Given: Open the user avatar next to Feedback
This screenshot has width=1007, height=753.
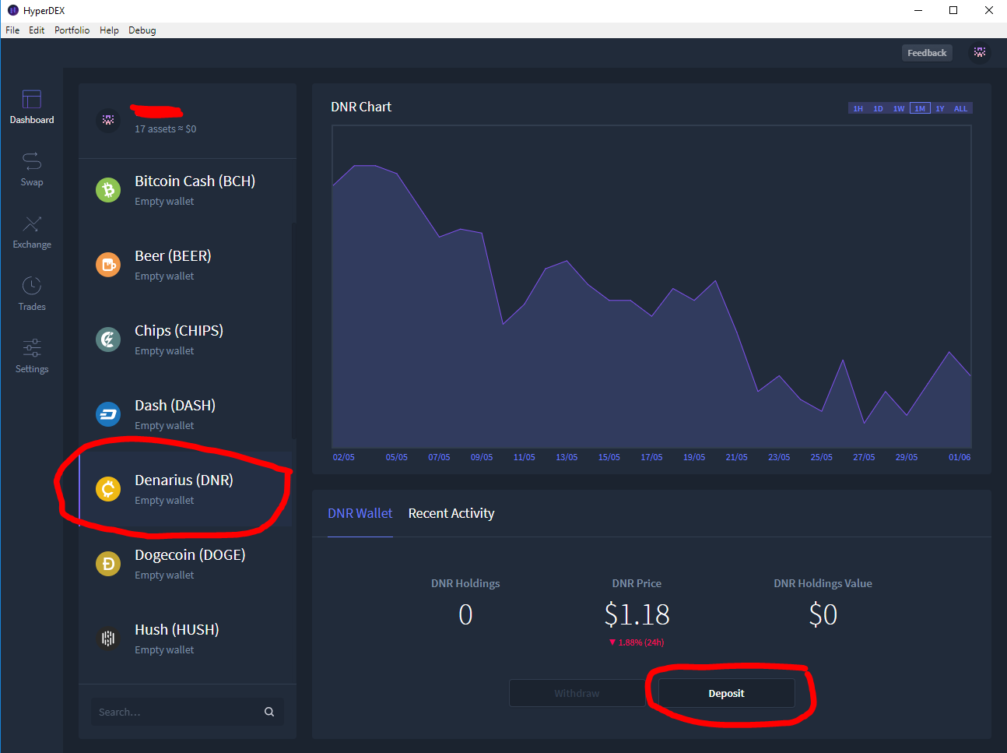Looking at the screenshot, I should point(980,52).
